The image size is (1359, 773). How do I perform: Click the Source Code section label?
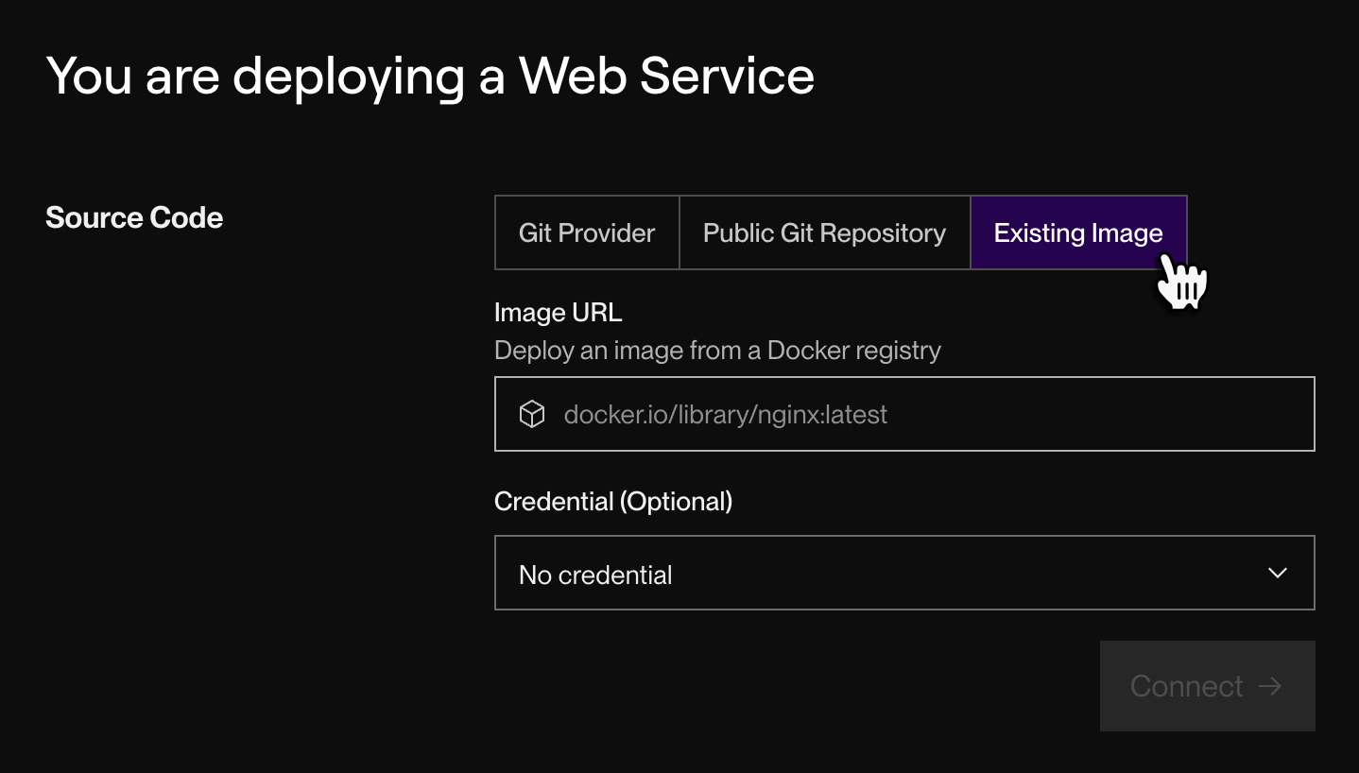coord(134,217)
